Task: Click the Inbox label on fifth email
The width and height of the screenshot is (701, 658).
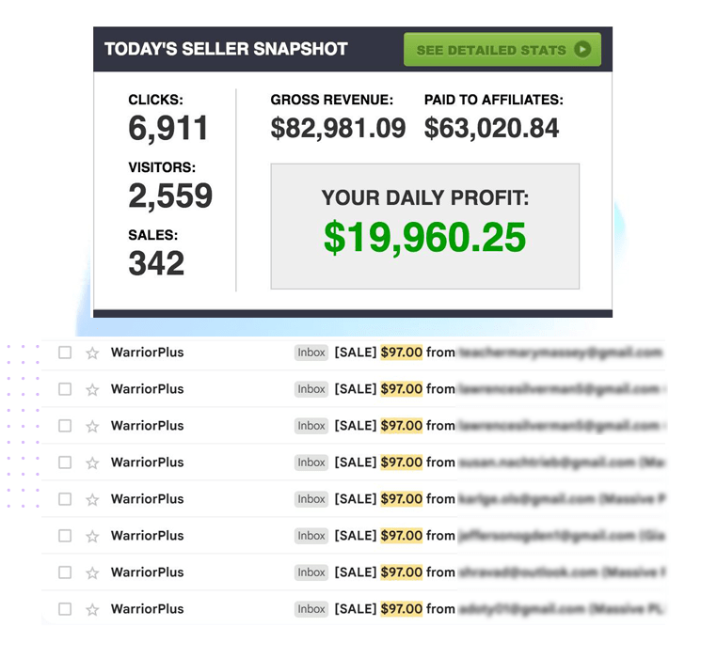Action: [311, 499]
